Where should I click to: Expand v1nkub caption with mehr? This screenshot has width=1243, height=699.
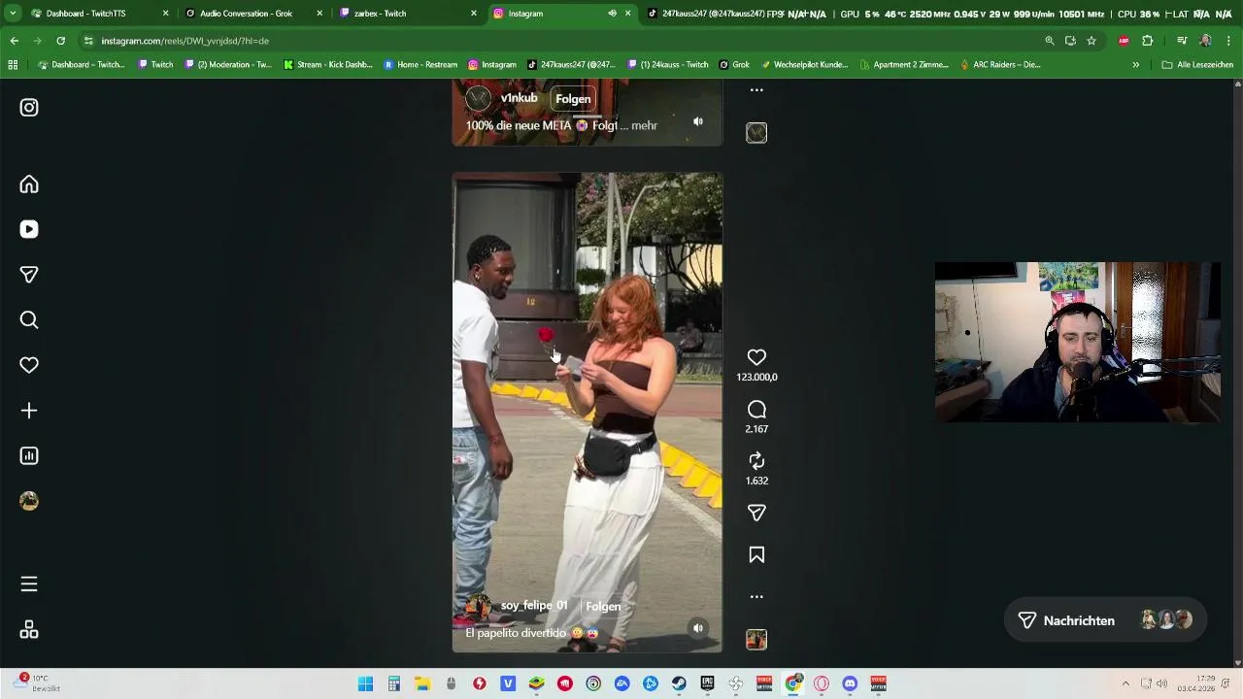644,125
